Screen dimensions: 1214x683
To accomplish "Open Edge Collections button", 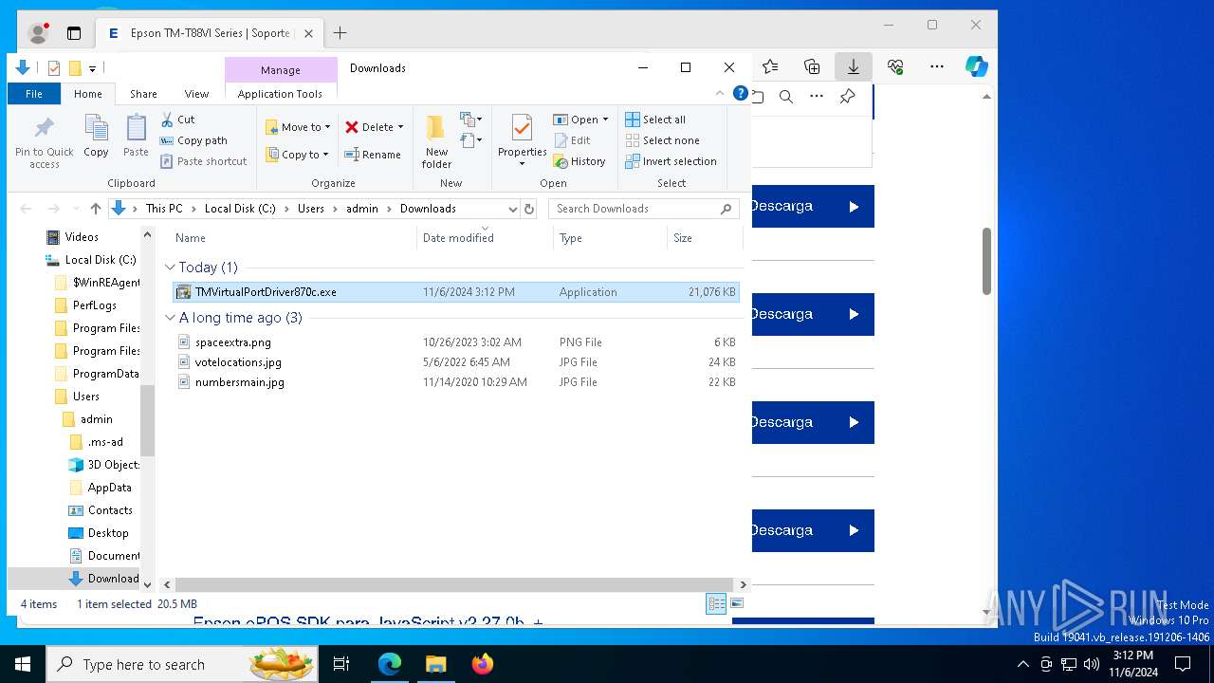I will coord(812,66).
